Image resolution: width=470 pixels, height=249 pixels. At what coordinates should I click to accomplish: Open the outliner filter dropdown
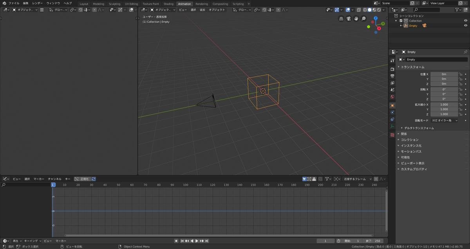point(458,10)
